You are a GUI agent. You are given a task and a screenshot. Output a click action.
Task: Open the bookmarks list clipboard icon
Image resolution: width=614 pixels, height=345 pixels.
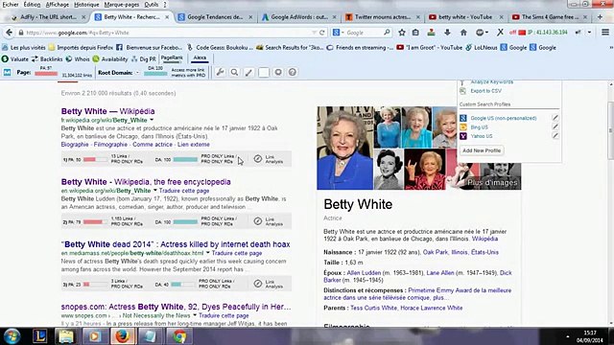415,33
